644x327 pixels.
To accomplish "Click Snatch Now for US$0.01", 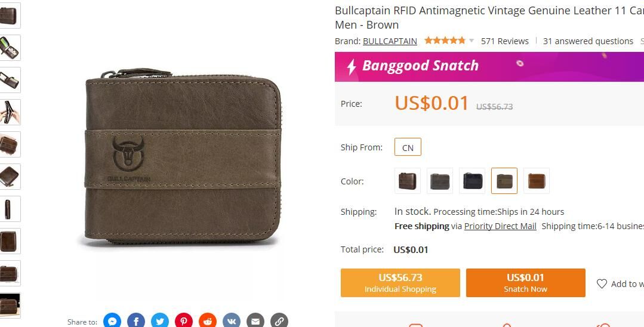I will click(x=525, y=283).
